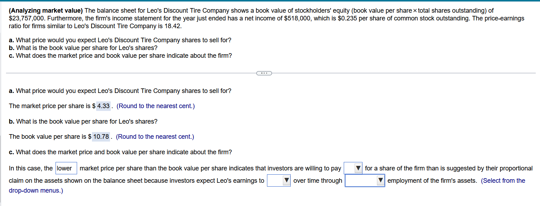Open the dropdown after 'willing to pay'
The width and height of the screenshot is (540, 206).
point(353,168)
